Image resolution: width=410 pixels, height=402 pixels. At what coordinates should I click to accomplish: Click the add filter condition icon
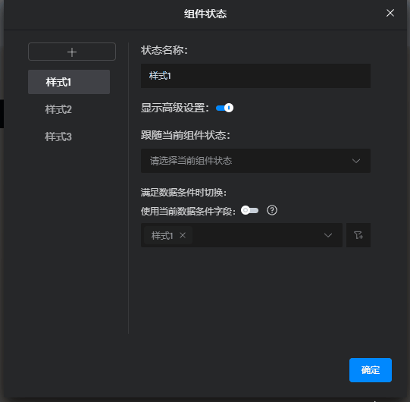click(358, 235)
